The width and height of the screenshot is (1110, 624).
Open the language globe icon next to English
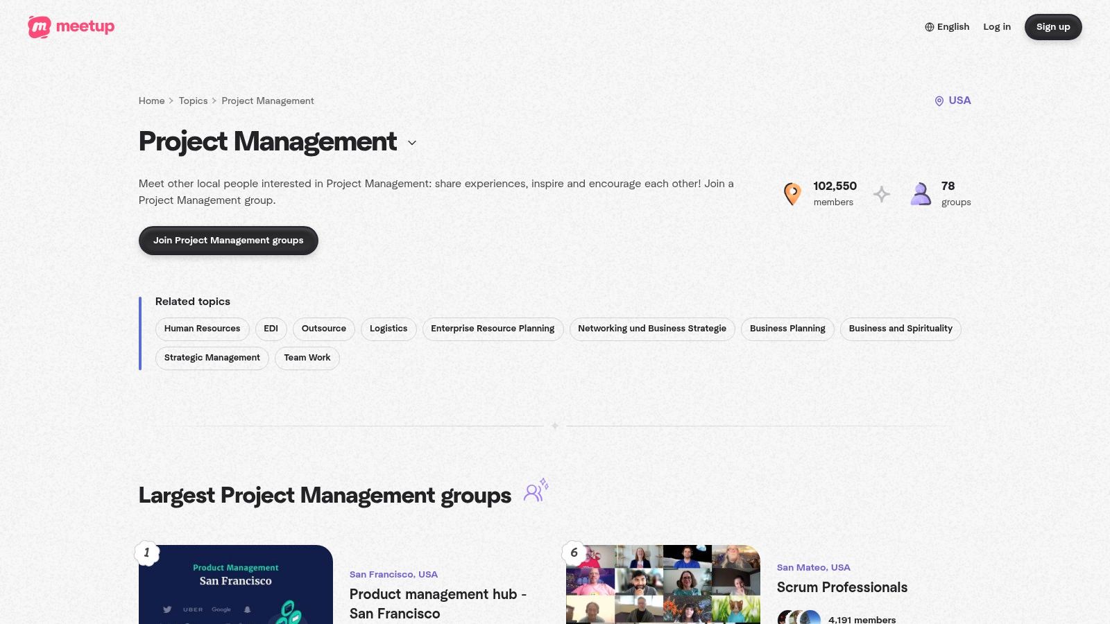coord(929,26)
